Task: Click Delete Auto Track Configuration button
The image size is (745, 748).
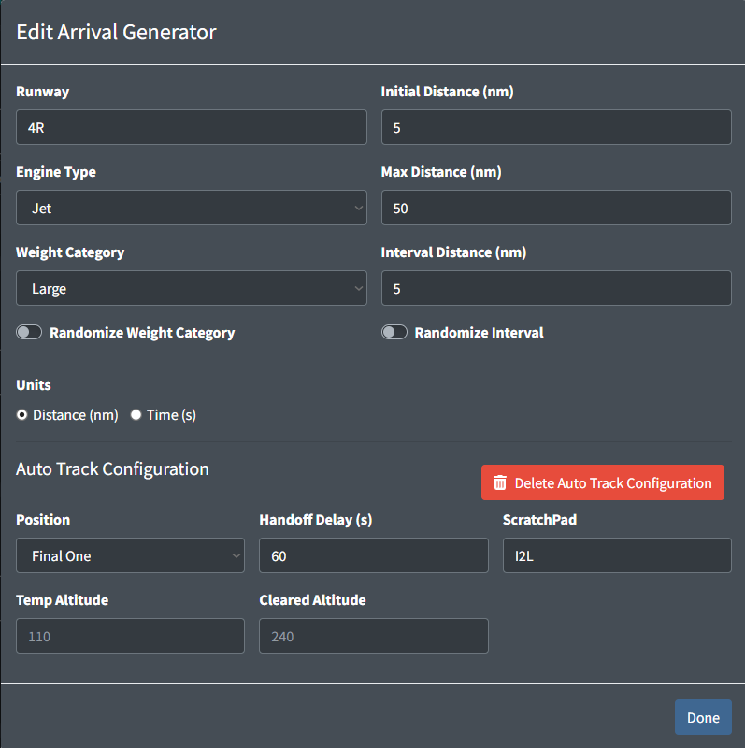Action: tap(602, 482)
